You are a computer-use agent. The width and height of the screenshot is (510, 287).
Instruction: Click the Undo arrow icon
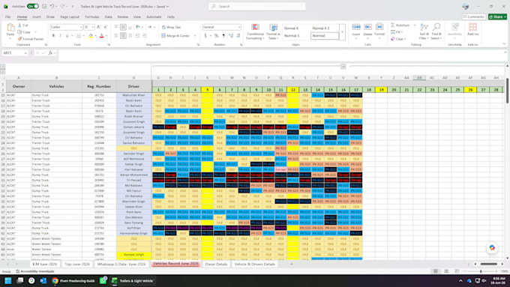click(52, 6)
